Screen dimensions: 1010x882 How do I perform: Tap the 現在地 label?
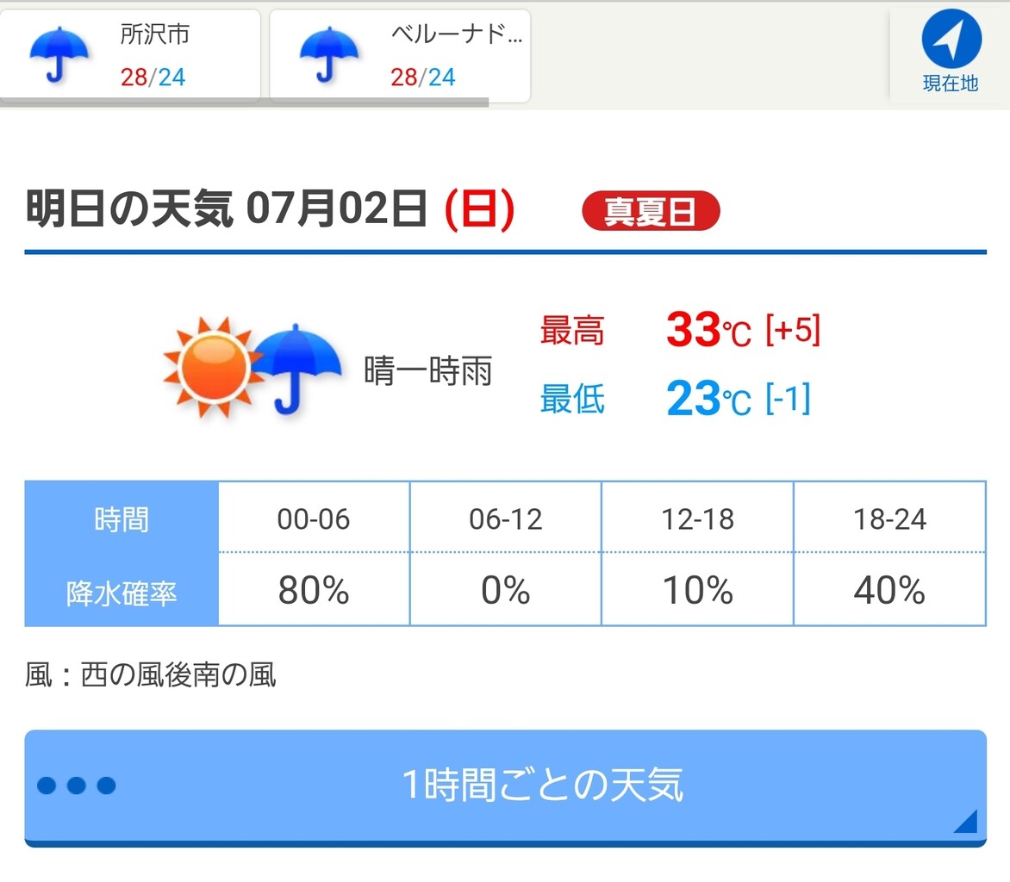tap(951, 83)
